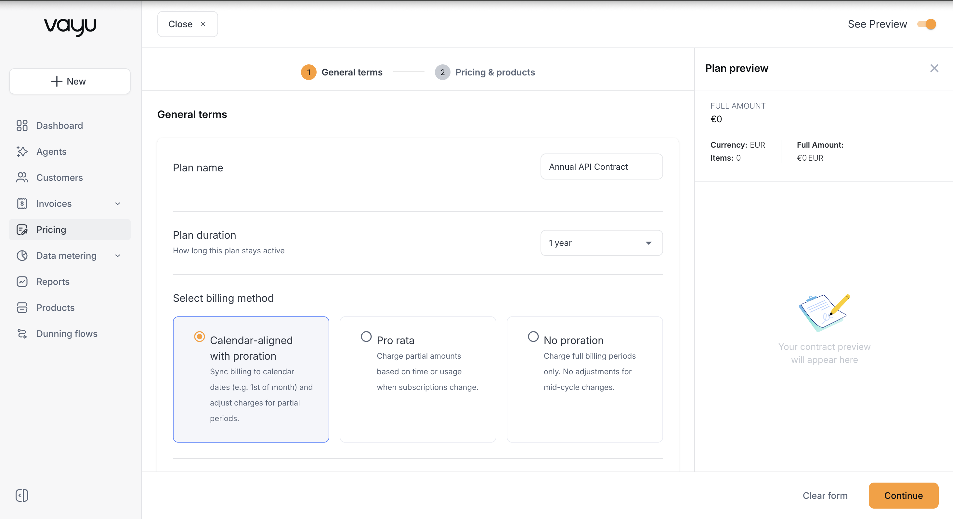The height and width of the screenshot is (519, 953).
Task: Open Reports from the sidebar
Action: (70, 282)
